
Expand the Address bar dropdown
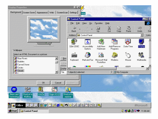pyautogui.click(x=142, y=35)
